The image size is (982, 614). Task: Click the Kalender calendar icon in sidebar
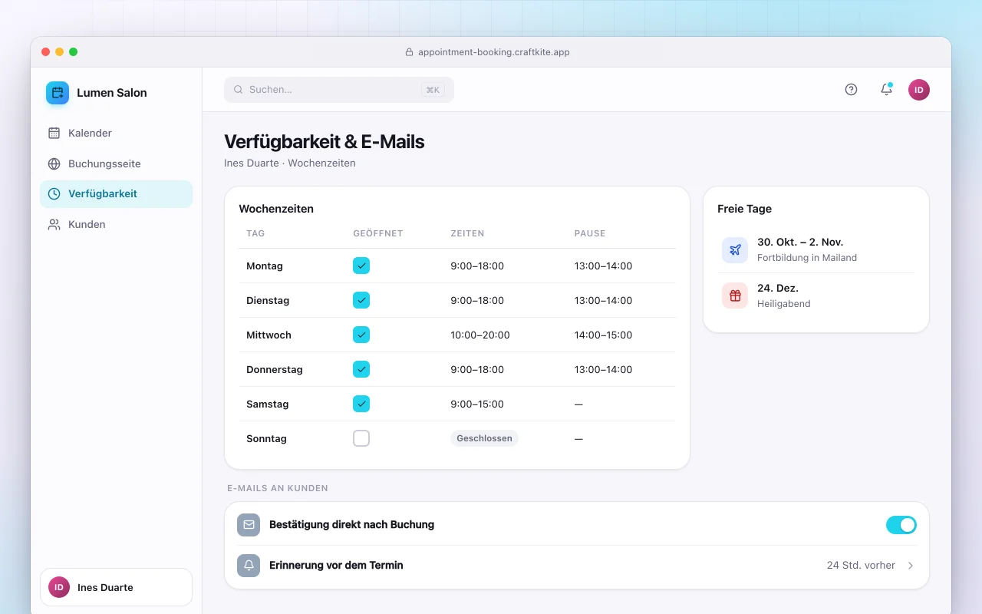pyautogui.click(x=54, y=133)
